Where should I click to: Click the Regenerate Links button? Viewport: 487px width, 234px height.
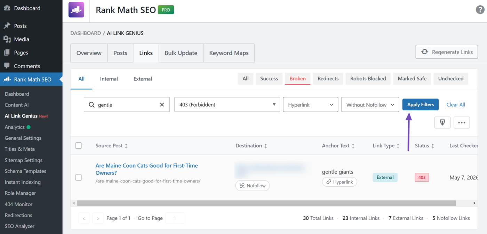447,52
